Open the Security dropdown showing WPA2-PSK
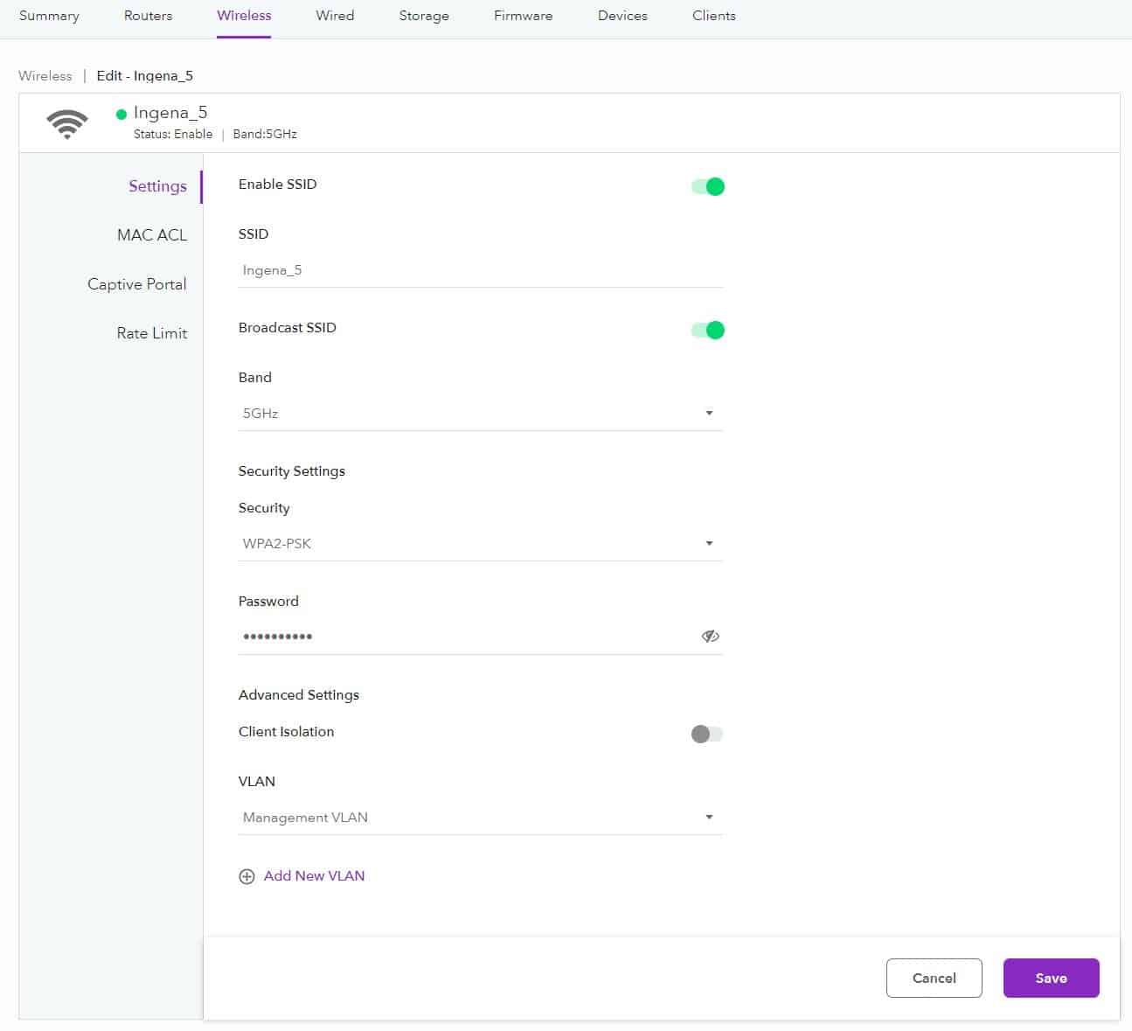Screen dimensions: 1132x1031 click(480, 543)
